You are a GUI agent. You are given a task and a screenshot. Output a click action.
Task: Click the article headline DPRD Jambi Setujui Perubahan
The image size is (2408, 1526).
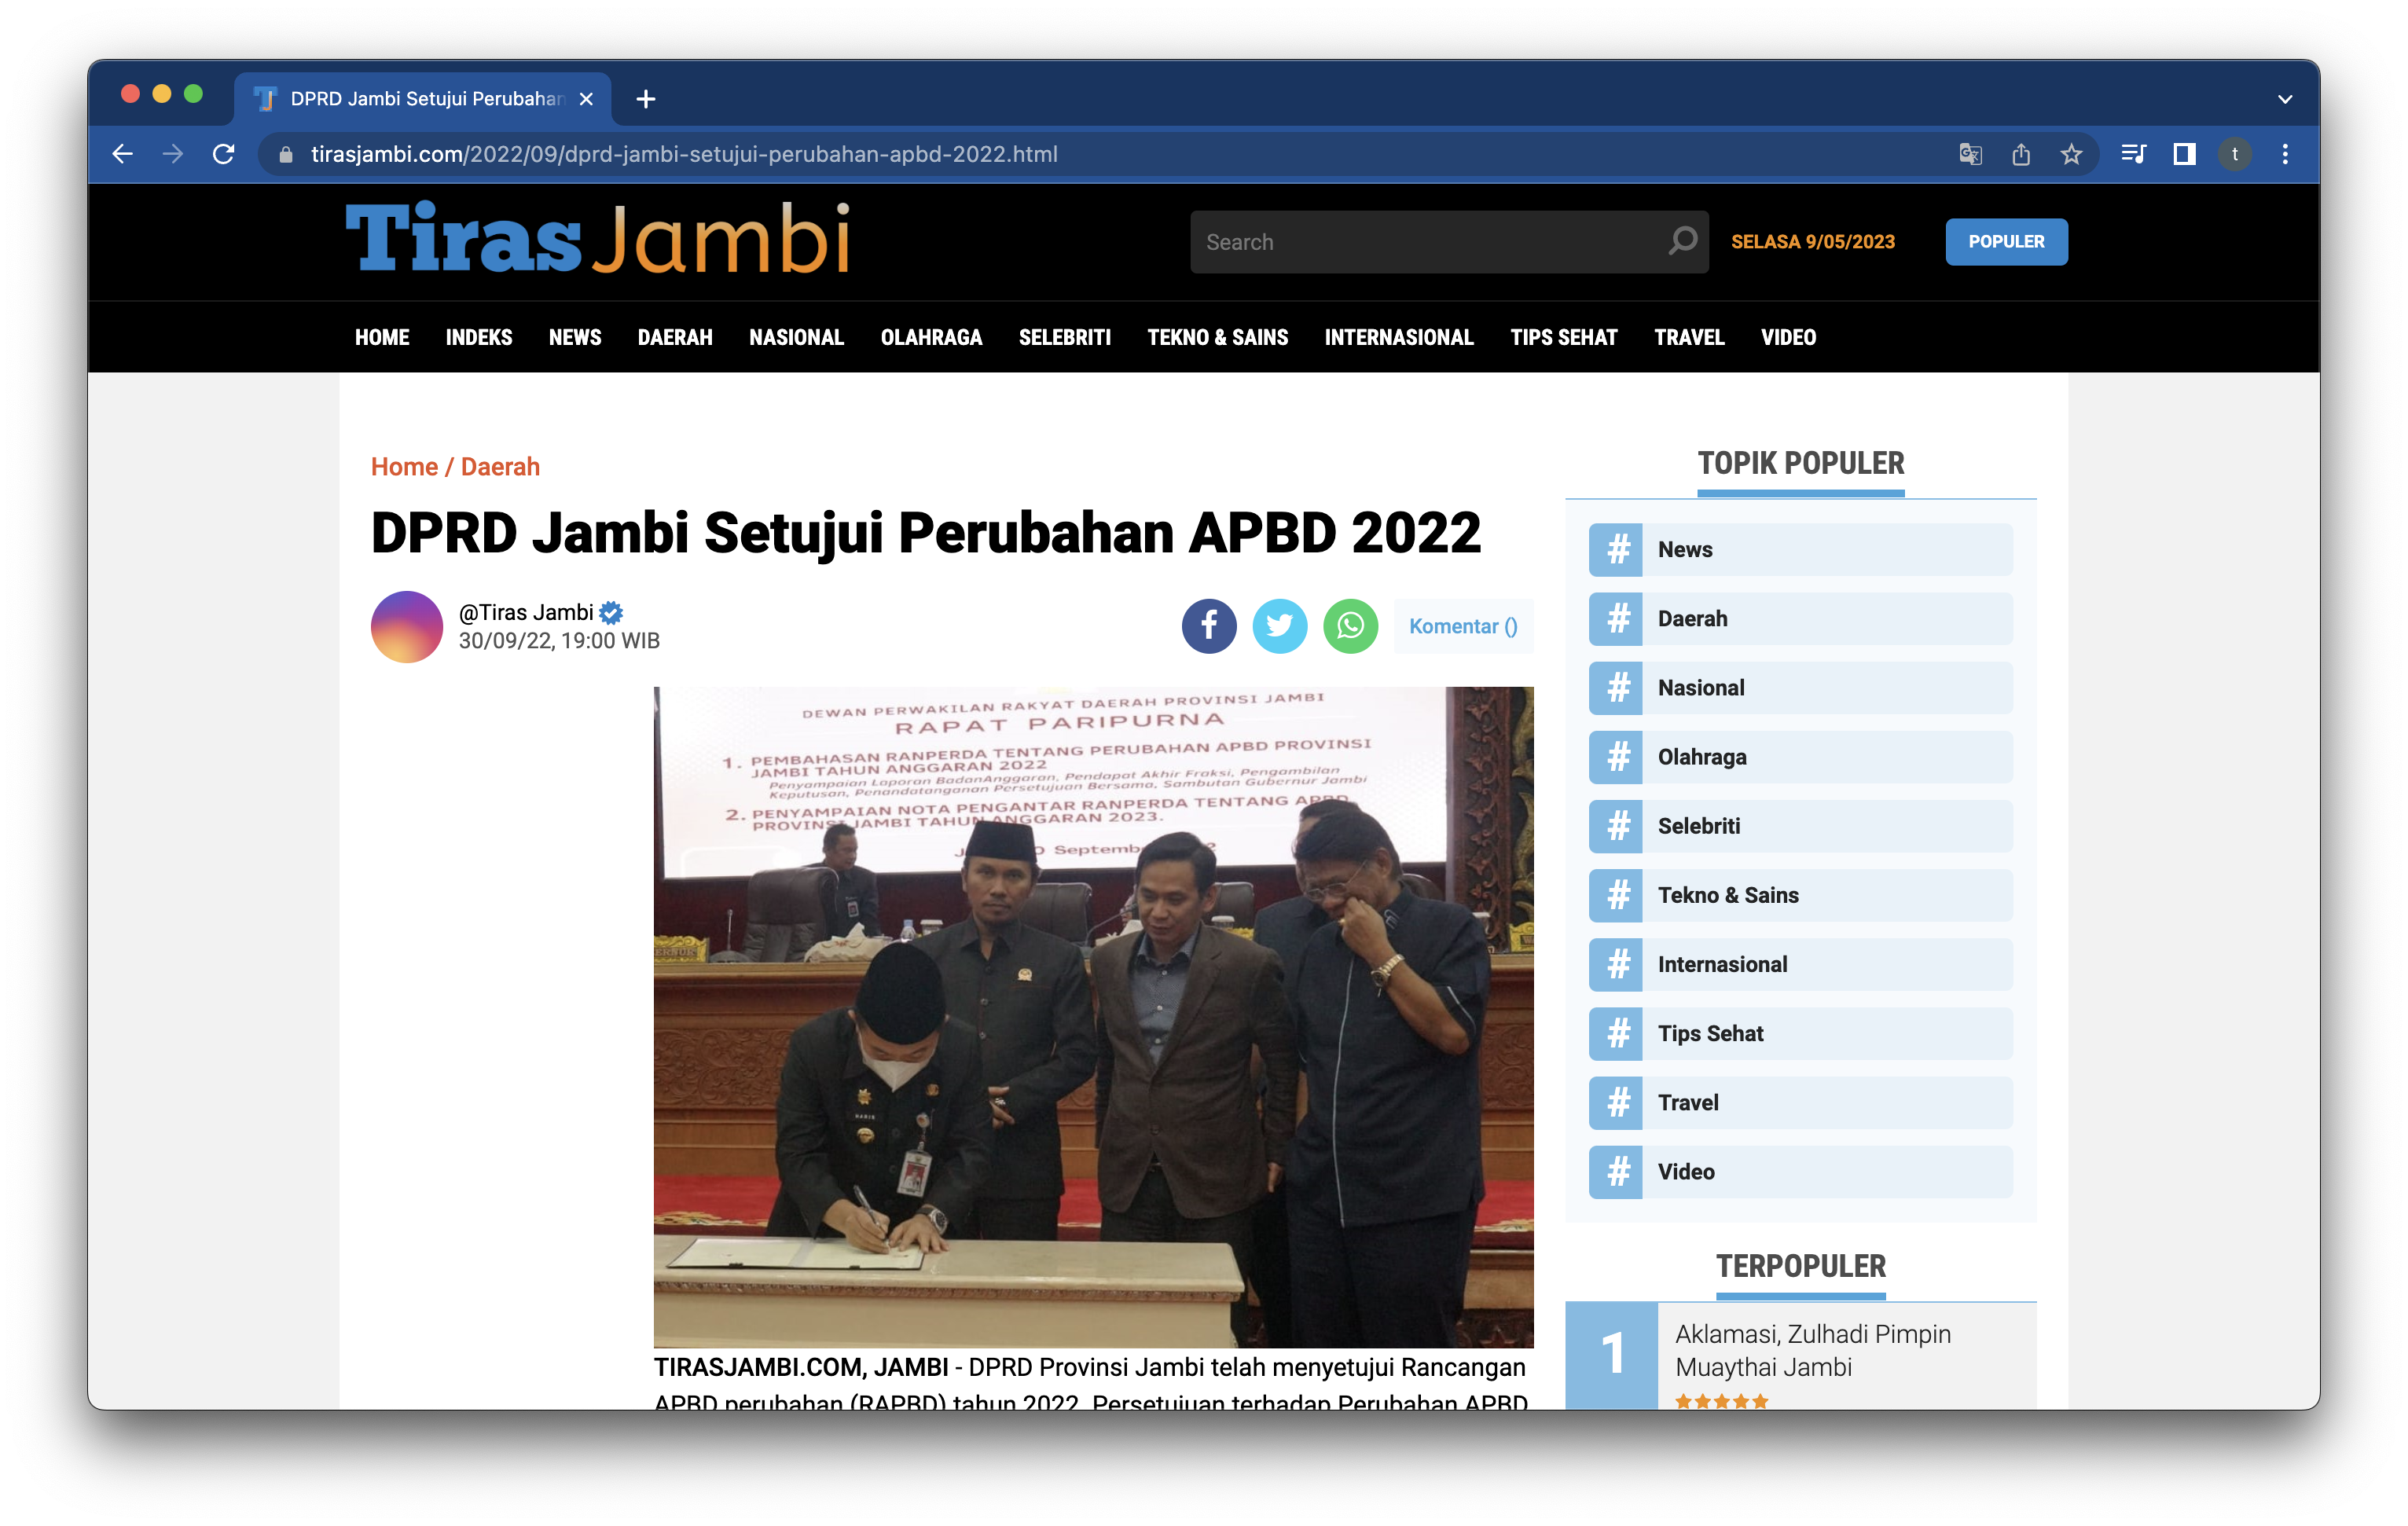coord(925,532)
